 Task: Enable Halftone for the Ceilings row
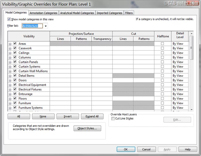click(x=162, y=53)
